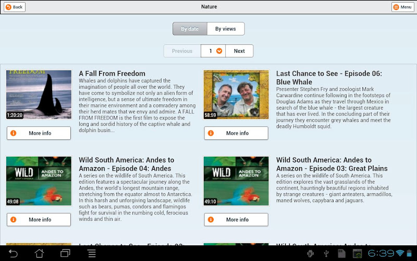The height and width of the screenshot is (261, 417).
Task: Tap the 6:39 clock
Action: pyautogui.click(x=382, y=253)
